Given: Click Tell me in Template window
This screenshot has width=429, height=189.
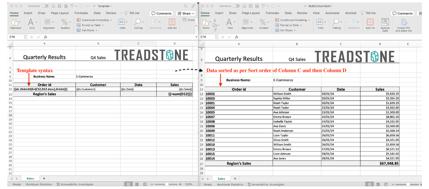Looking at the screenshot, I should (132, 13).
